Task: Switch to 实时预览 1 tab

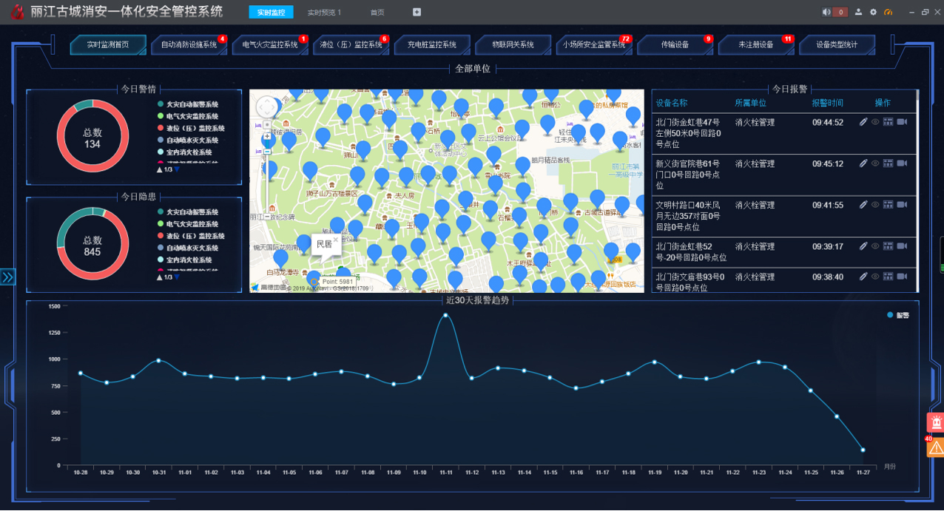Action: click(325, 13)
